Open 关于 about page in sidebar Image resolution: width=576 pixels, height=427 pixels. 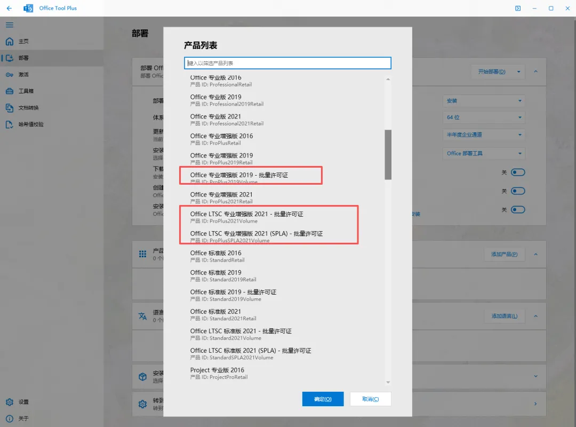pyautogui.click(x=52, y=418)
